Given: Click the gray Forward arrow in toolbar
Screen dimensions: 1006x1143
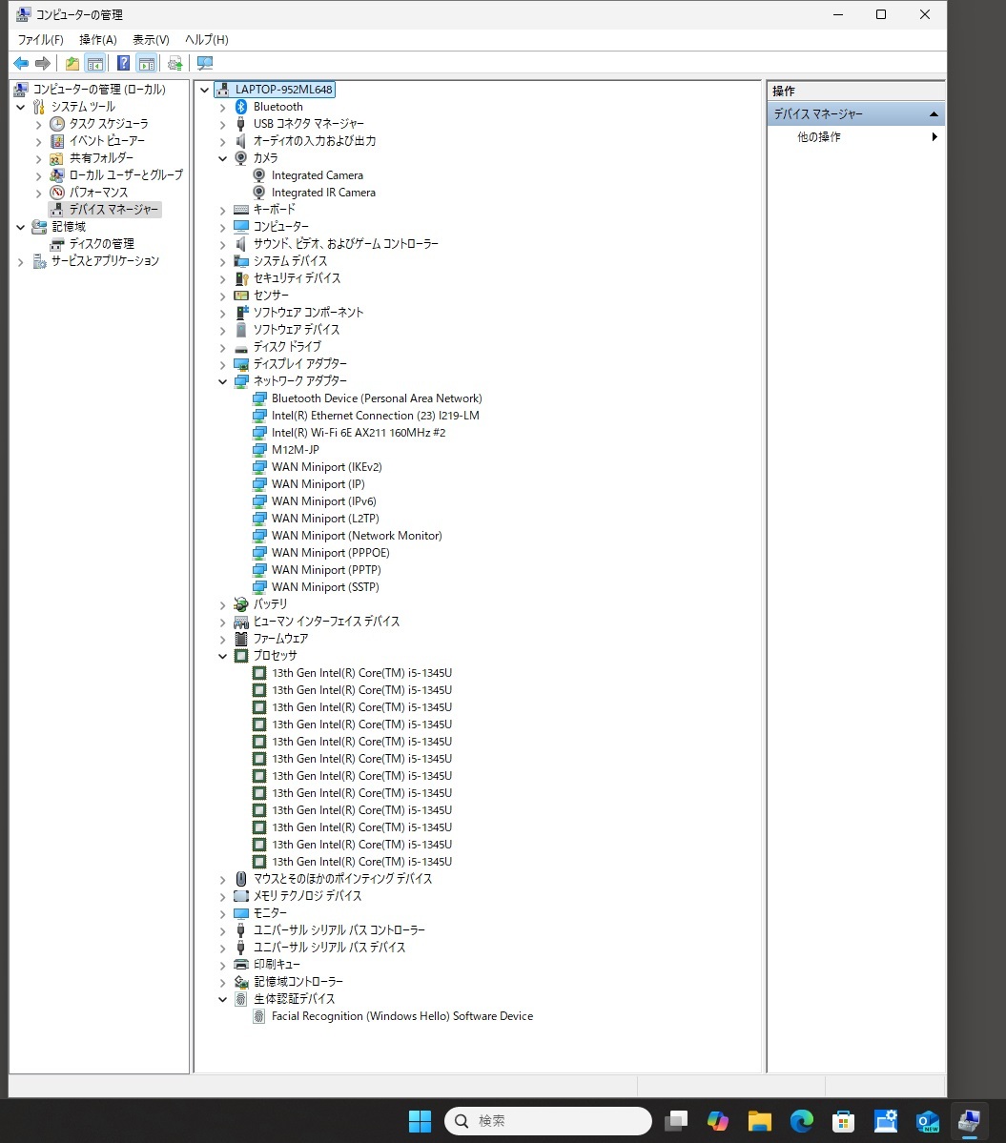Looking at the screenshot, I should 43,64.
